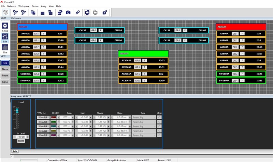The image size is (273, 162).
Task: Open Type dropdown in first EQ row
Action: [x=144, y=117]
